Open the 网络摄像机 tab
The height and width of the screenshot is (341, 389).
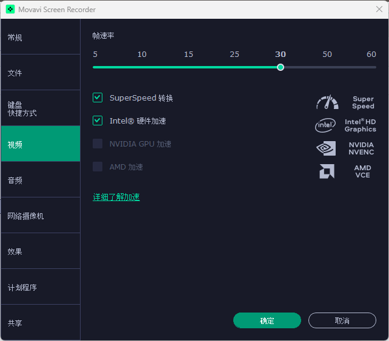(41, 216)
